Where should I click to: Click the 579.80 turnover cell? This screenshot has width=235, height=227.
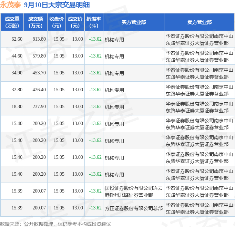39,56
